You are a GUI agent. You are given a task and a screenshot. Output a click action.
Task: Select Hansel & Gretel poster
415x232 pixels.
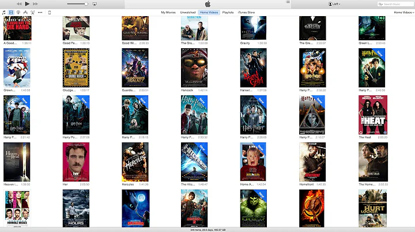[x=253, y=68]
